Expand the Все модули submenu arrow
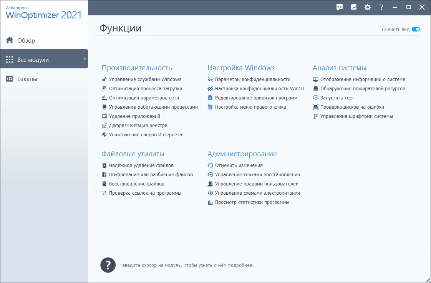431x283 pixels. click(85, 59)
